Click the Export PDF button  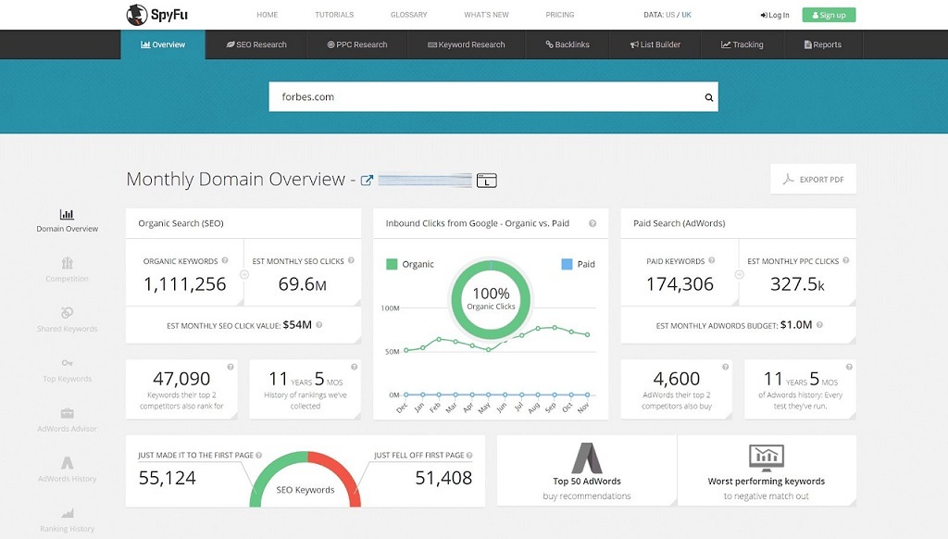click(x=813, y=179)
